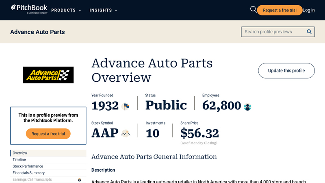The width and height of the screenshot is (325, 183).
Task: Expand the Insights dropdown menu
Action: tap(103, 11)
